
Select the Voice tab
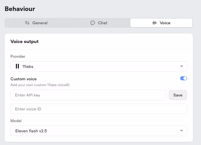161,23
